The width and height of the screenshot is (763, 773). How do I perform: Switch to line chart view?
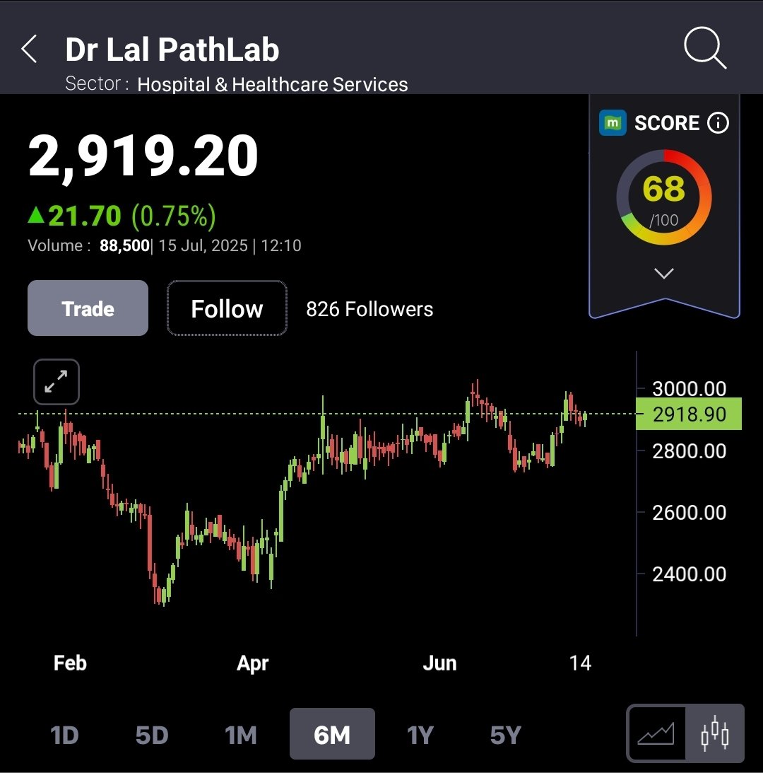click(656, 733)
